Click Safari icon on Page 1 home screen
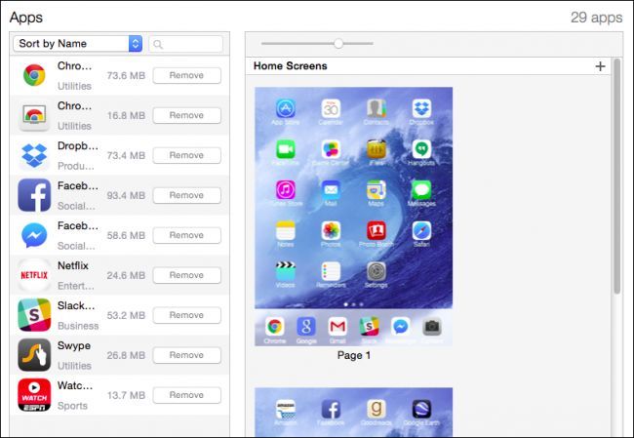Image resolution: width=634 pixels, height=438 pixels. click(x=421, y=230)
